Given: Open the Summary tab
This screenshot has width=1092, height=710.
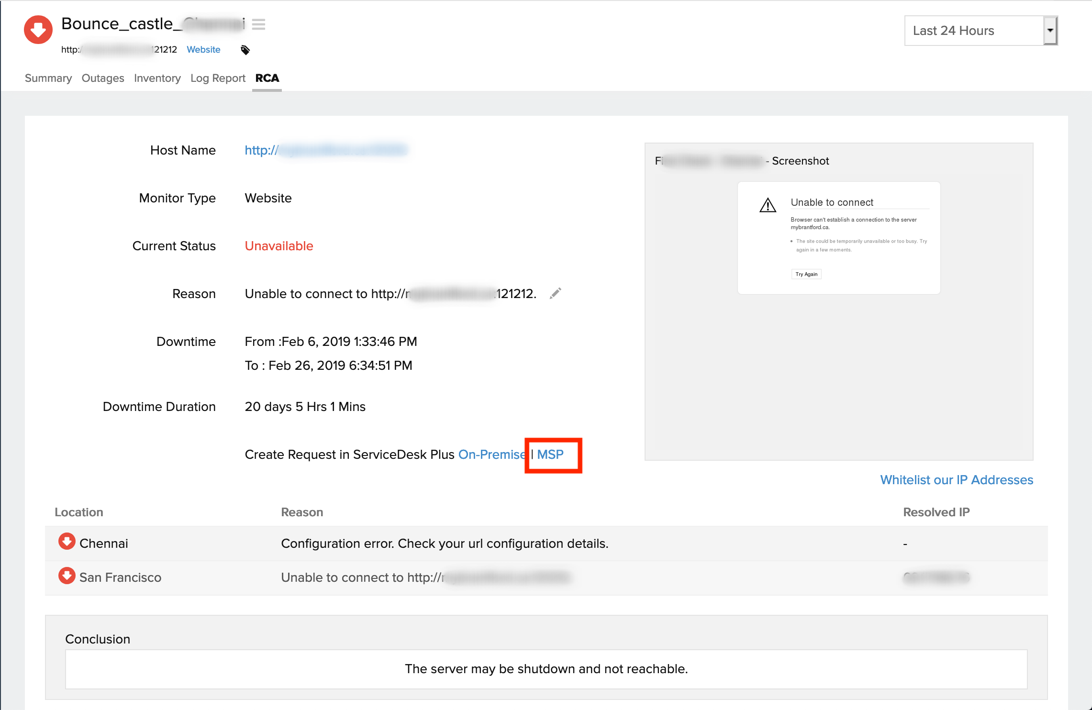Looking at the screenshot, I should point(48,77).
